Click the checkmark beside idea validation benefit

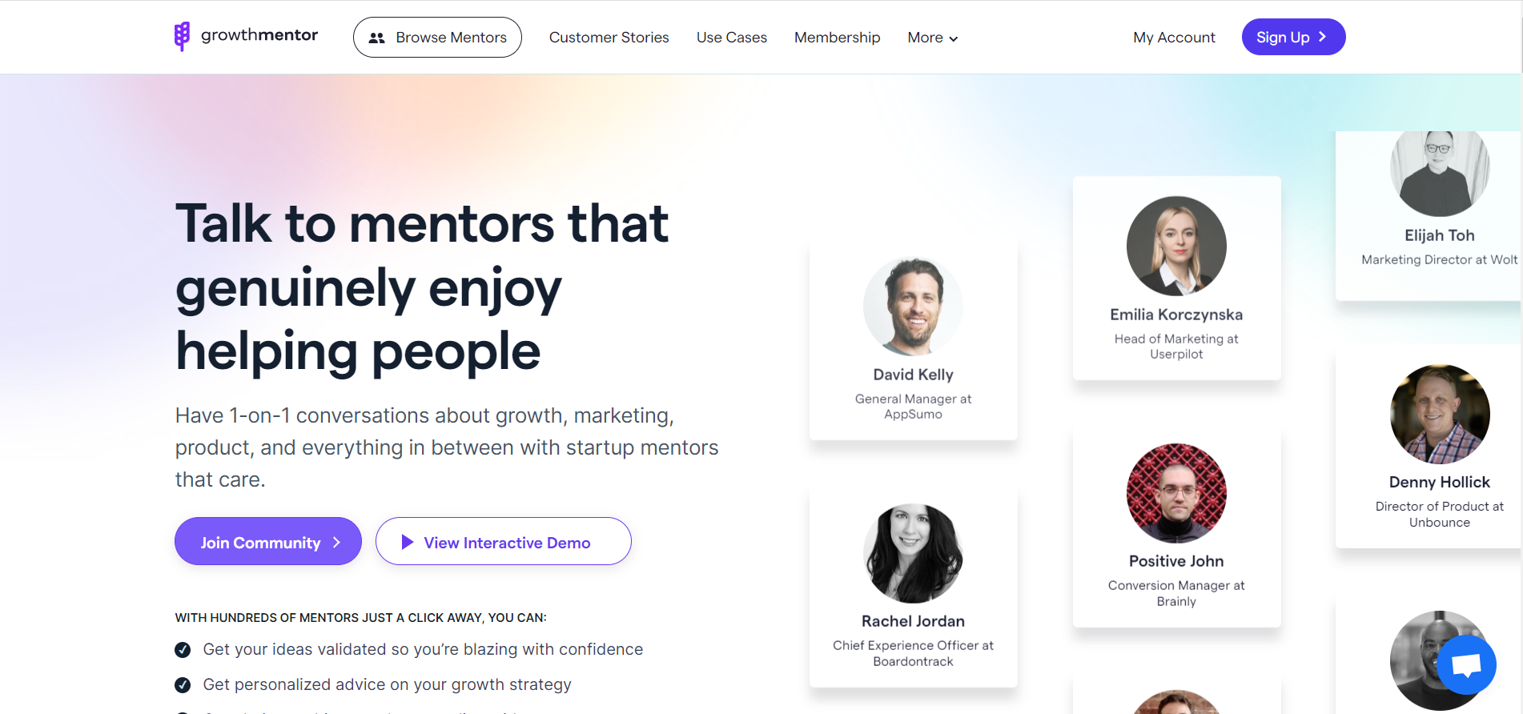click(x=182, y=649)
